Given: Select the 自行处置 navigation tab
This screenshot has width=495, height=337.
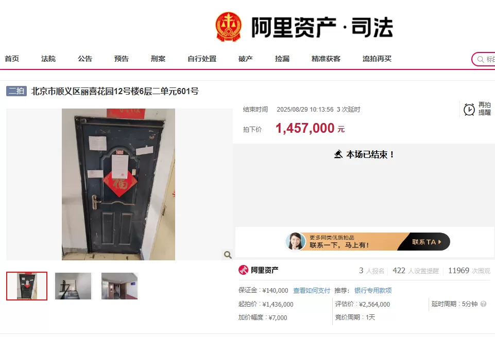Looking at the screenshot, I should click(x=202, y=59).
